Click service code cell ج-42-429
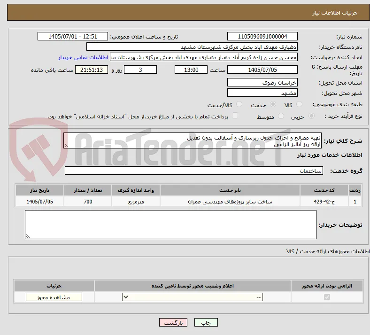Viewport: 370px width, 335px height. tap(324, 202)
